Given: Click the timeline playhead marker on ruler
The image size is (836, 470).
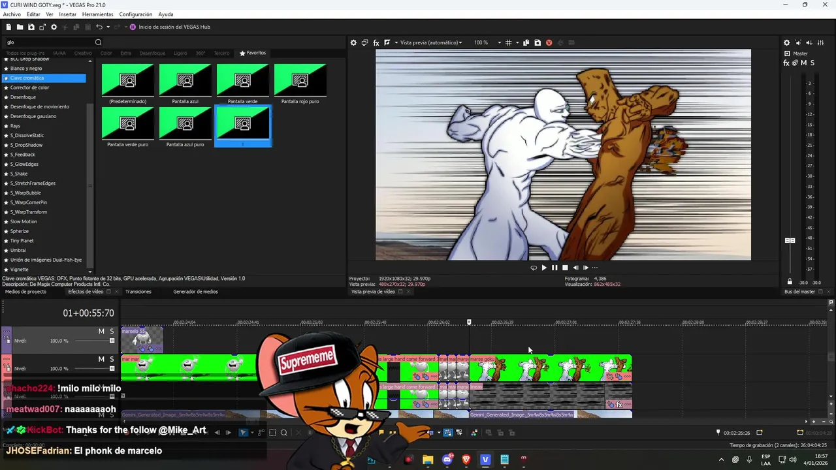Looking at the screenshot, I should coord(469,322).
